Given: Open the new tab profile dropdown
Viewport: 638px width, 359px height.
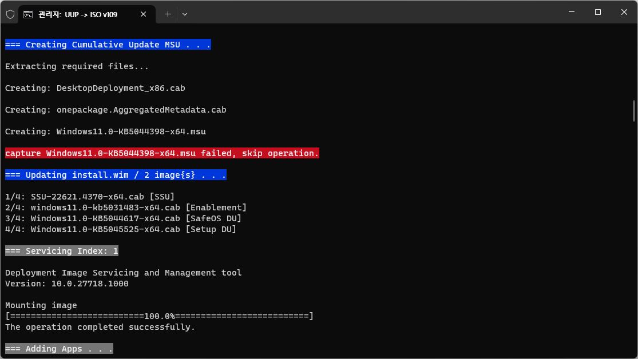Looking at the screenshot, I should [x=185, y=14].
